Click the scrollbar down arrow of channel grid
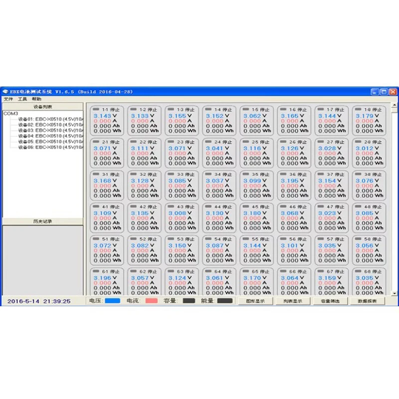Image resolution: width=399 pixels, height=399 pixels. (x=395, y=293)
